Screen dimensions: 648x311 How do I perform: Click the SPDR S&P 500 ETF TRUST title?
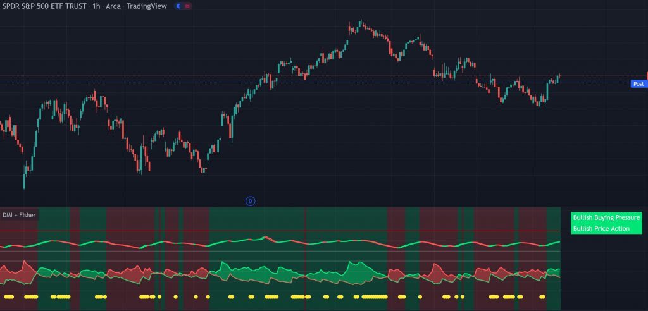pos(44,6)
